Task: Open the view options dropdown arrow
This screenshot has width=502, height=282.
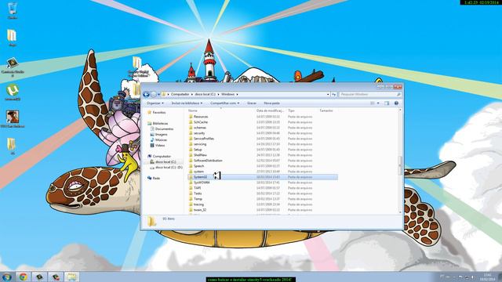Action: point(378,103)
